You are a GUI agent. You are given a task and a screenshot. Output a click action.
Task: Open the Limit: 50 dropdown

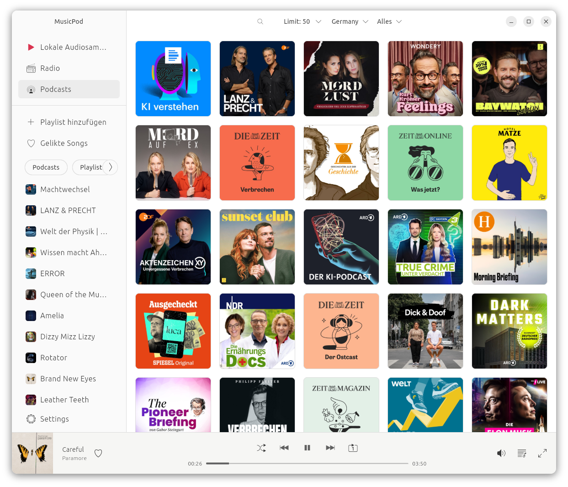point(303,21)
